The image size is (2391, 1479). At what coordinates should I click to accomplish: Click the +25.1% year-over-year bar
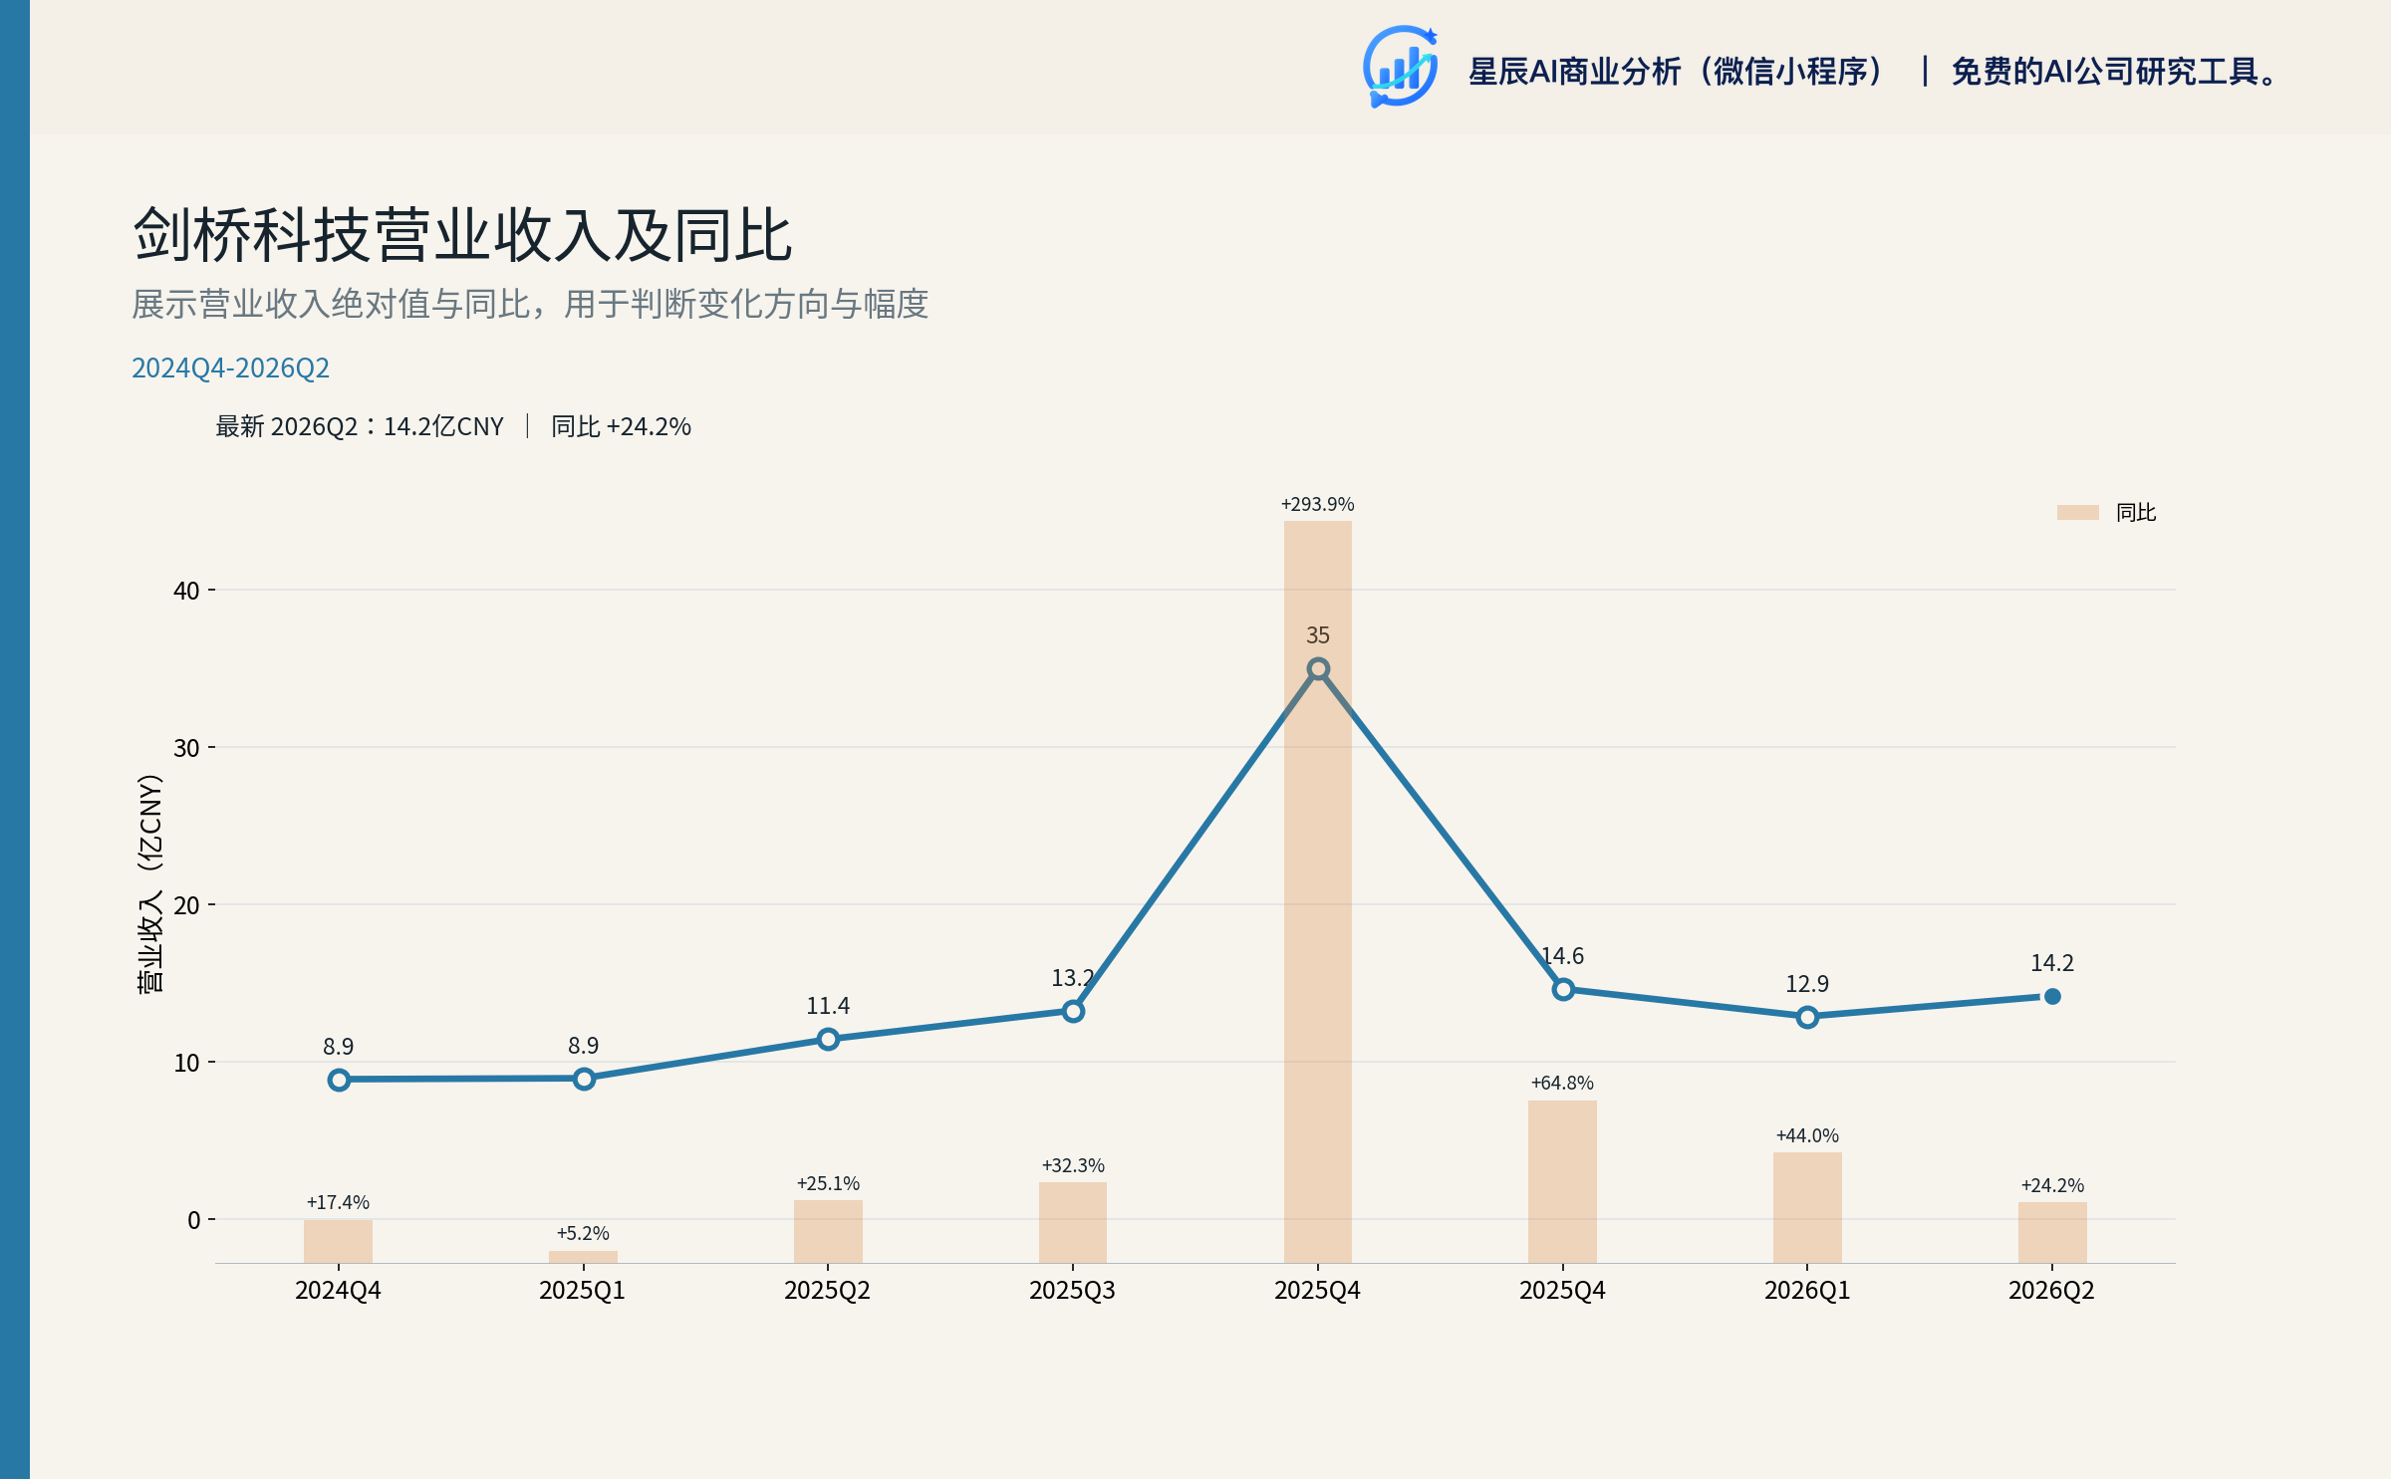pyautogui.click(x=828, y=1231)
